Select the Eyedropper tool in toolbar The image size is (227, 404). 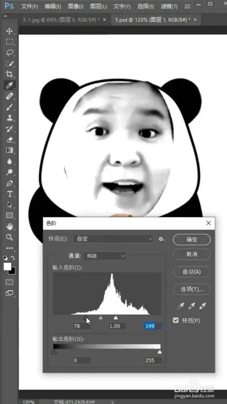click(9, 85)
